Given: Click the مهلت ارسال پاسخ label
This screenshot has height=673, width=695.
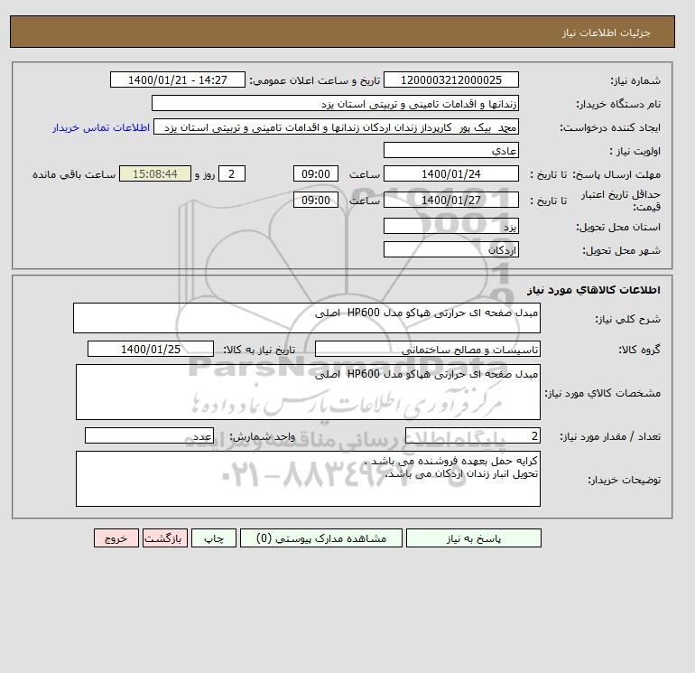Looking at the screenshot, I should pyautogui.click(x=616, y=174).
